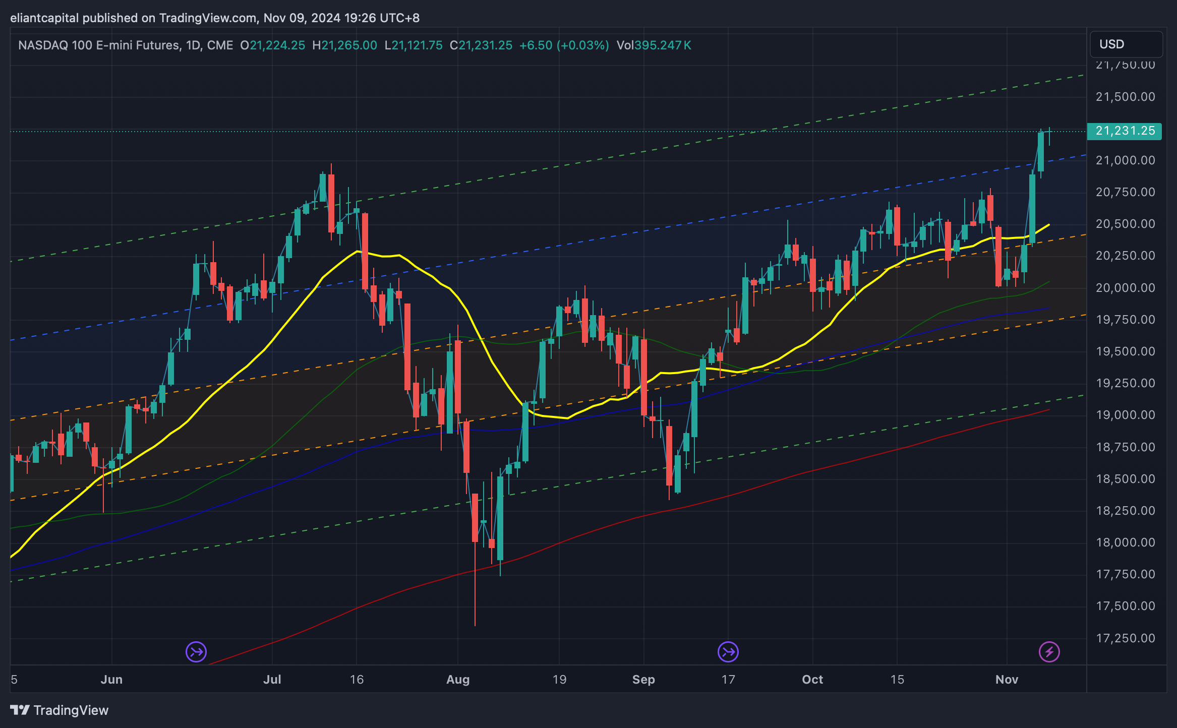1177x728 pixels.
Task: Click the 17,250.00 level on the price axis
Action: pyautogui.click(x=1125, y=638)
